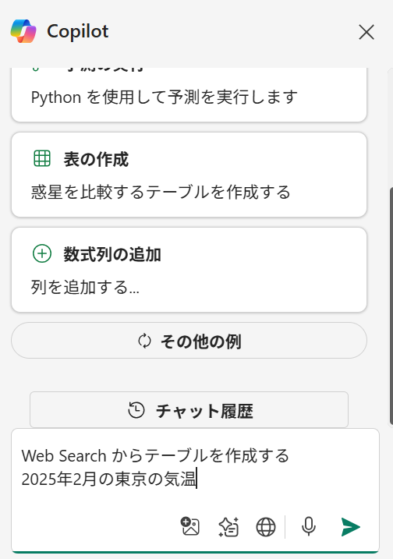Choose the 列を追加する... prompt text
The width and height of the screenshot is (393, 559).
coord(85,287)
